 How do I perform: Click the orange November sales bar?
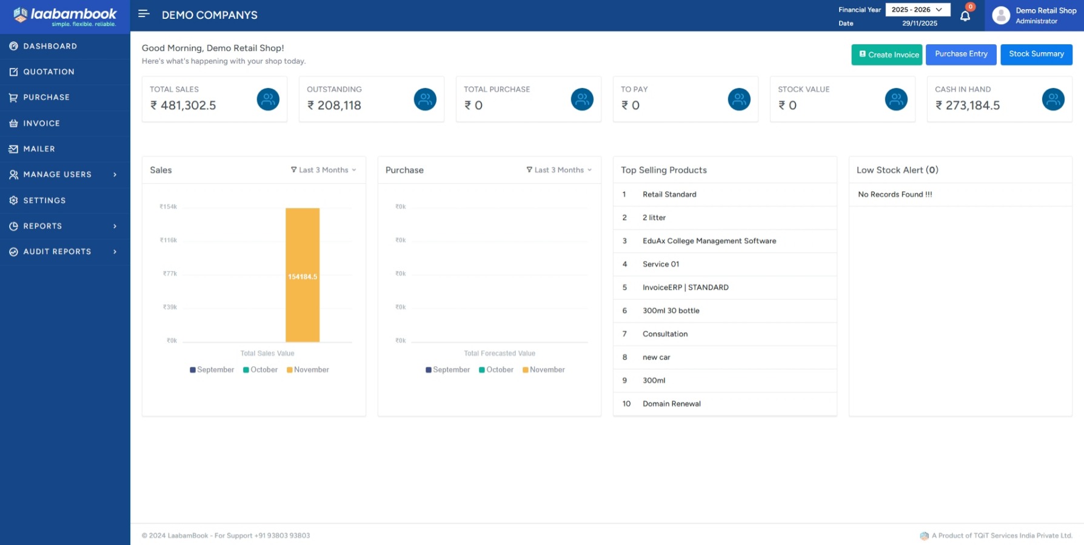(x=303, y=275)
